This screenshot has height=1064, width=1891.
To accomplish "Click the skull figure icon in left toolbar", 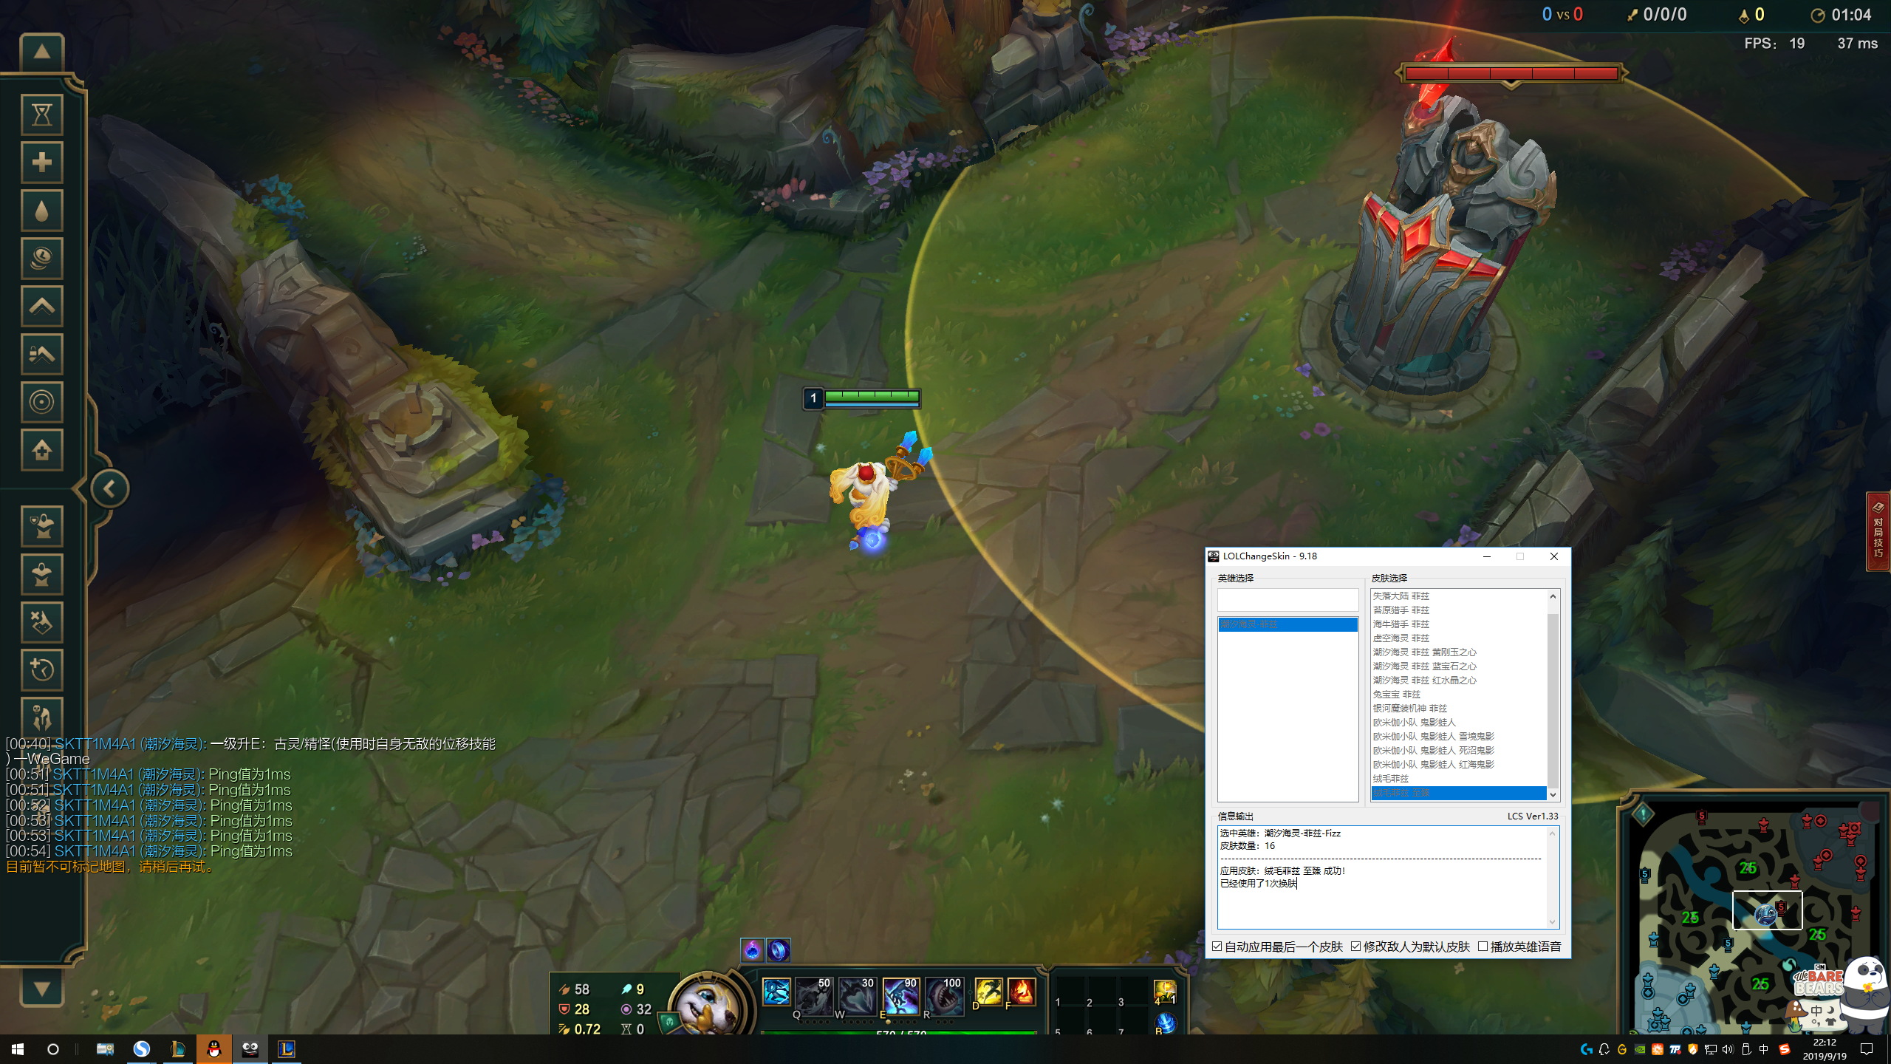I will [42, 717].
